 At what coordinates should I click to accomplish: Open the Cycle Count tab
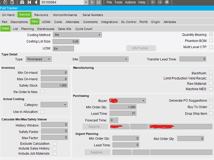click(x=84, y=29)
